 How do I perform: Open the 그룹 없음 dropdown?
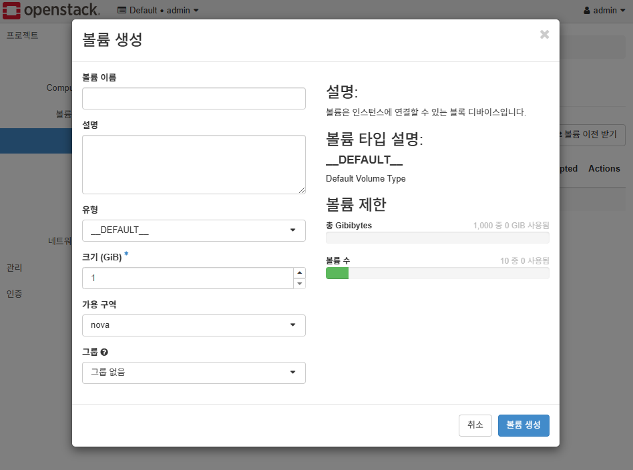(194, 373)
